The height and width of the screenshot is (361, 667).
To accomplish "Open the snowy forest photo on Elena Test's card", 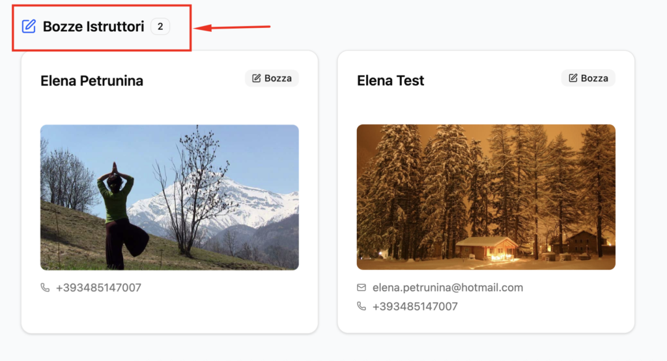I will 486,197.
